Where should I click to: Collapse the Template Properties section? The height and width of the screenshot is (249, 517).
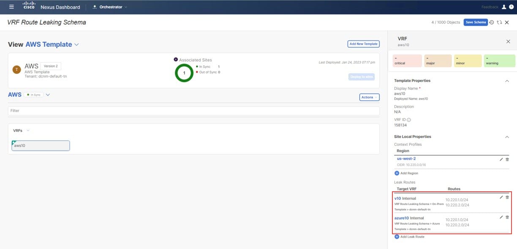507,81
